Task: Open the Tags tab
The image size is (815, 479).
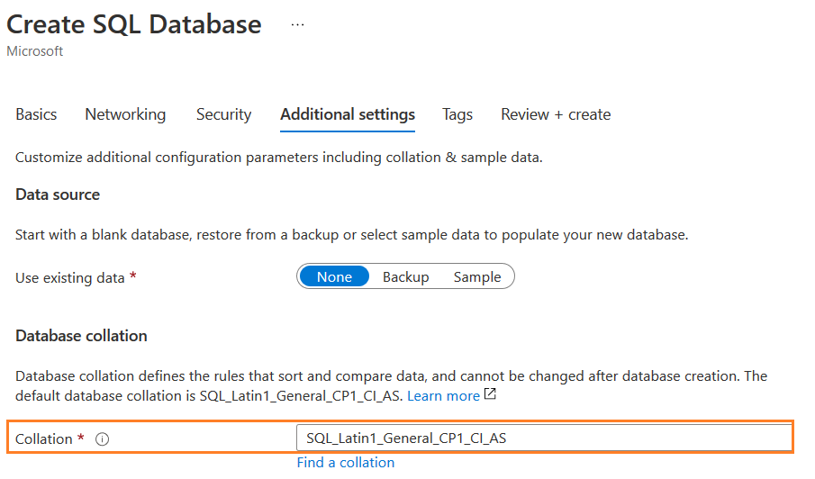Action: coord(457,114)
